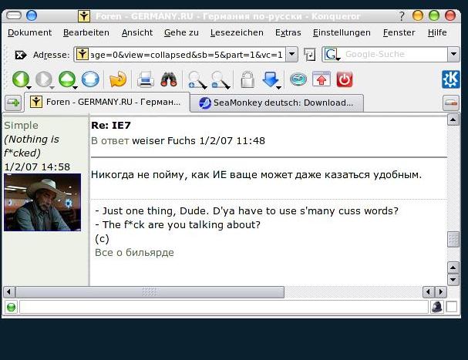Open the Extras menu
468x360 pixels.
click(x=288, y=32)
